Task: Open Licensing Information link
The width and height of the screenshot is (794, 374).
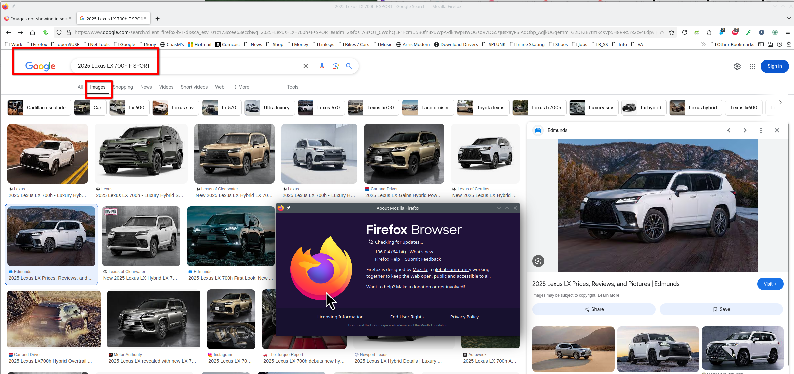Action: click(x=340, y=317)
